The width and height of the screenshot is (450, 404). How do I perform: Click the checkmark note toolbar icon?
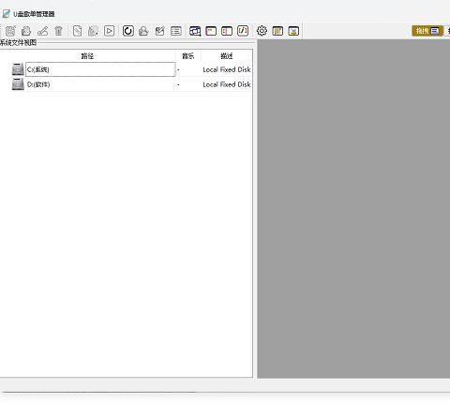click(x=159, y=31)
